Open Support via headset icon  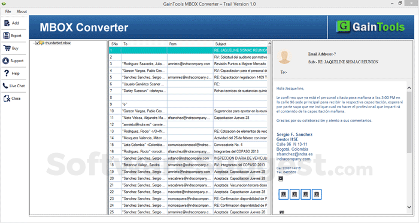(5, 61)
